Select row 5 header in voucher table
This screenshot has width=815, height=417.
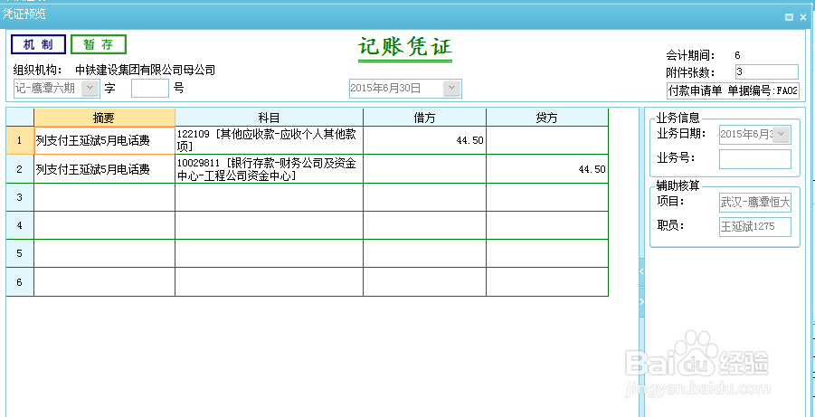20,253
